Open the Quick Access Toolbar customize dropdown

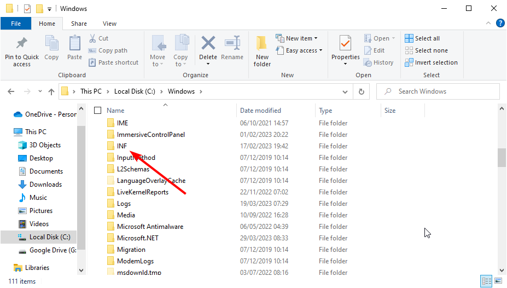[49, 9]
